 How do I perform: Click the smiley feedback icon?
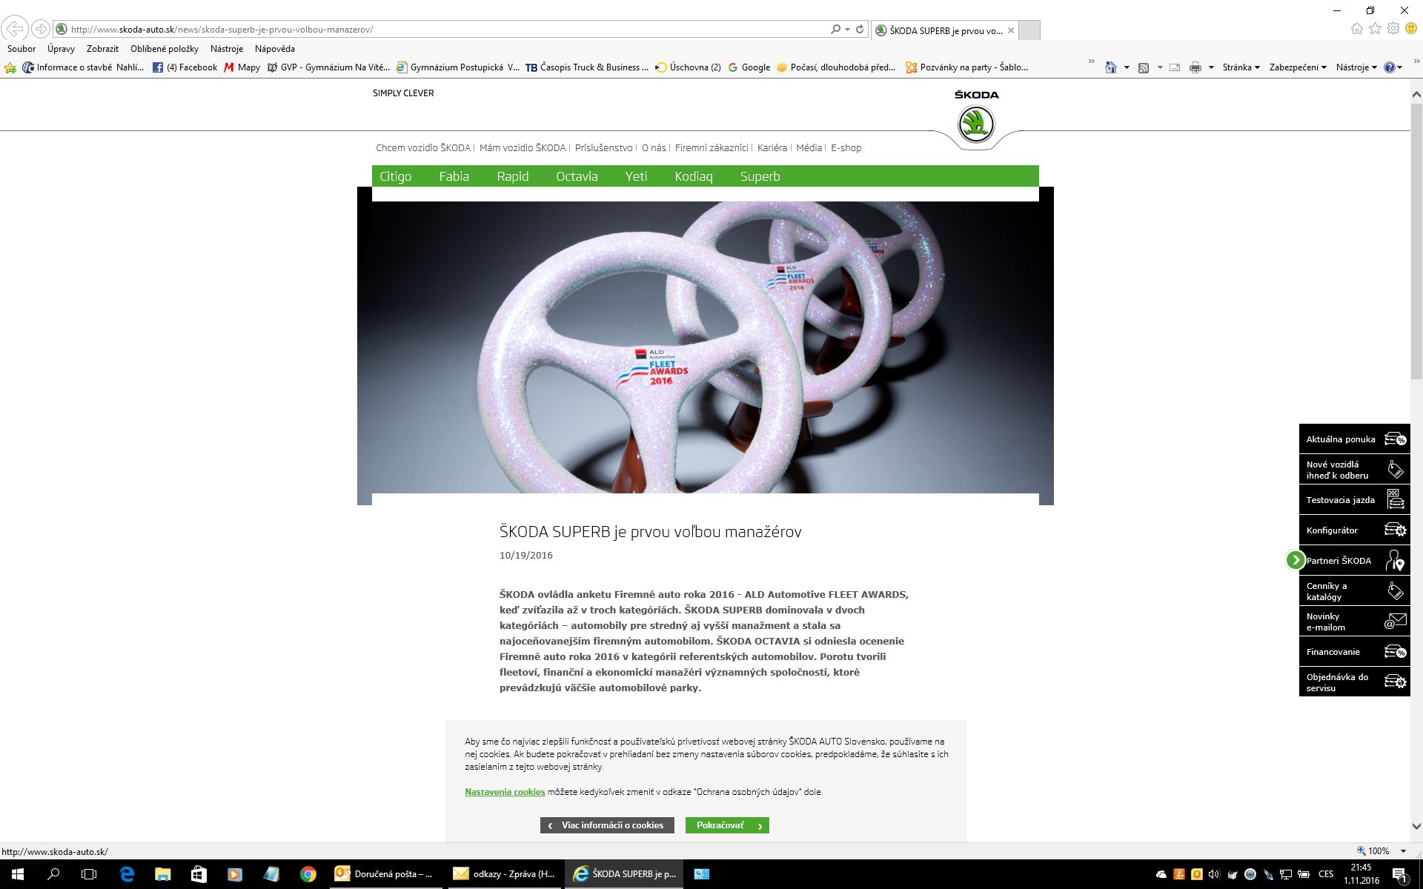click(1411, 29)
